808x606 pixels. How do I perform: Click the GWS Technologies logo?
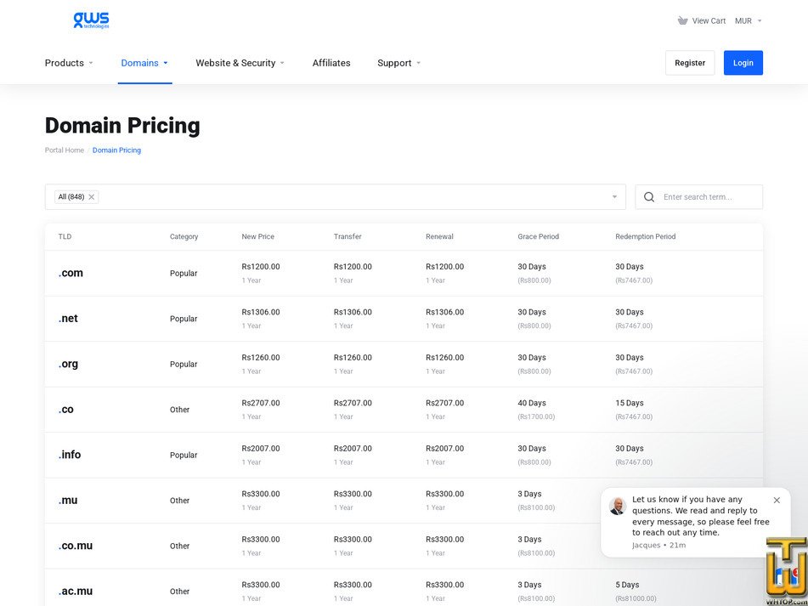[x=91, y=20]
